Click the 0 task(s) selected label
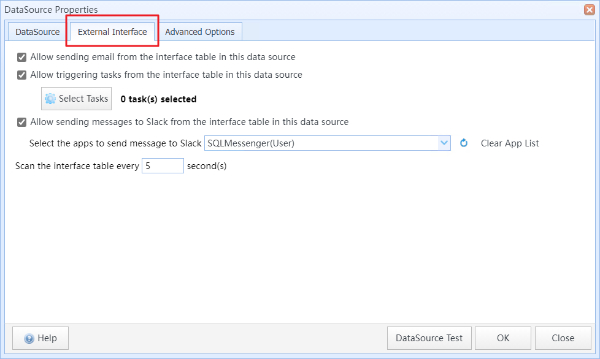Image resolution: width=600 pixels, height=359 pixels. coord(158,99)
